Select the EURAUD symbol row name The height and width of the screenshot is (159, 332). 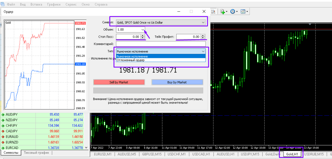[12, 136]
